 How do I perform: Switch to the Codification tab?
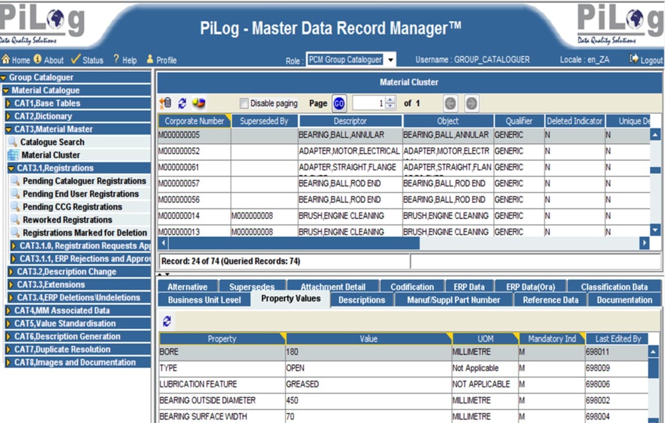tap(412, 286)
